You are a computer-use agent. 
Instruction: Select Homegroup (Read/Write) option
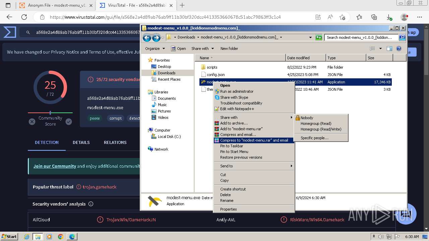tap(321, 129)
